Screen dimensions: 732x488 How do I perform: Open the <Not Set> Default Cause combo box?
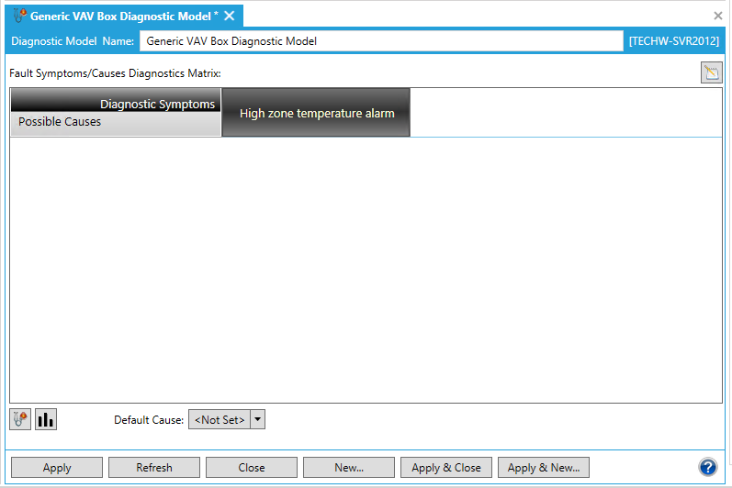220,419
